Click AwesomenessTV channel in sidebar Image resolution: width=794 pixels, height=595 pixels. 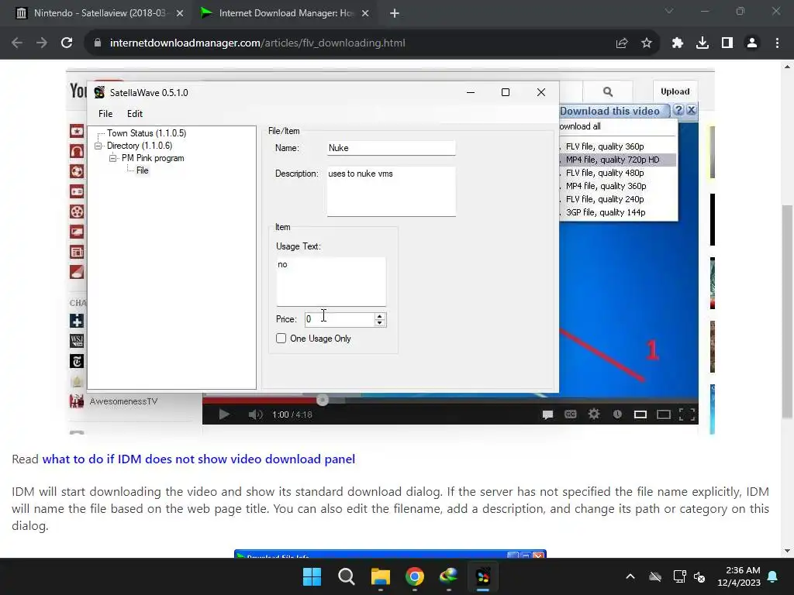(x=123, y=402)
